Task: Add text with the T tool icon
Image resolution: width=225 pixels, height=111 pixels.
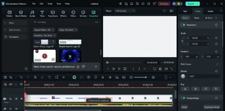Action: (49, 77)
